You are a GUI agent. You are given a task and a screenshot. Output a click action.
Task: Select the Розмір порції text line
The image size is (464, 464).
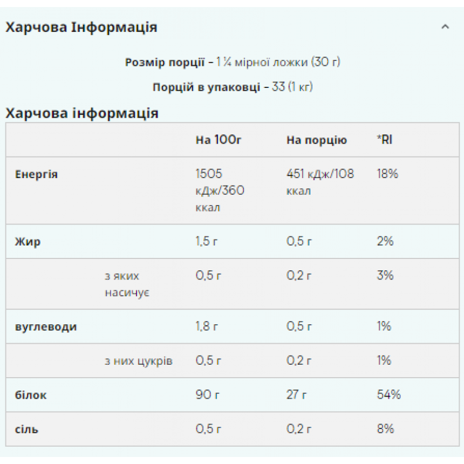pyautogui.click(x=233, y=62)
